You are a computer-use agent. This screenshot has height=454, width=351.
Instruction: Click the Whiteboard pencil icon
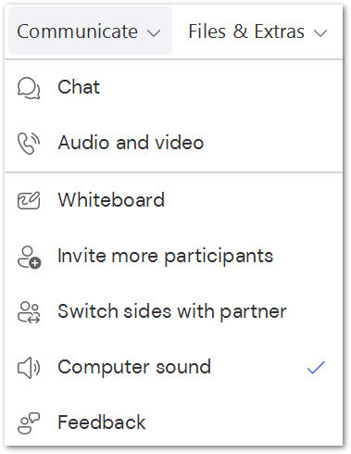pos(29,200)
